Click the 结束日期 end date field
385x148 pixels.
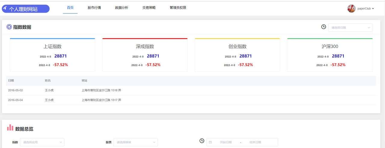click(255, 142)
